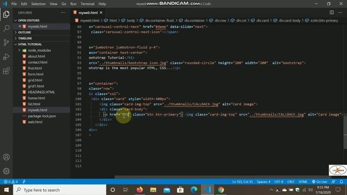Viewport: 347px width, 195px height.
Task: Open the Search view in activity bar
Action: (x=6, y=28)
